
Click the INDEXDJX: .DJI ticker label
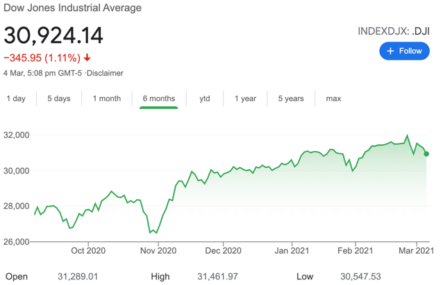pyautogui.click(x=394, y=31)
